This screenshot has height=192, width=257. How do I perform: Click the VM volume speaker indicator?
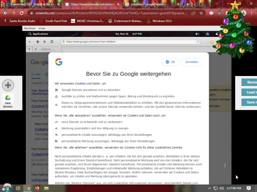tap(197, 34)
